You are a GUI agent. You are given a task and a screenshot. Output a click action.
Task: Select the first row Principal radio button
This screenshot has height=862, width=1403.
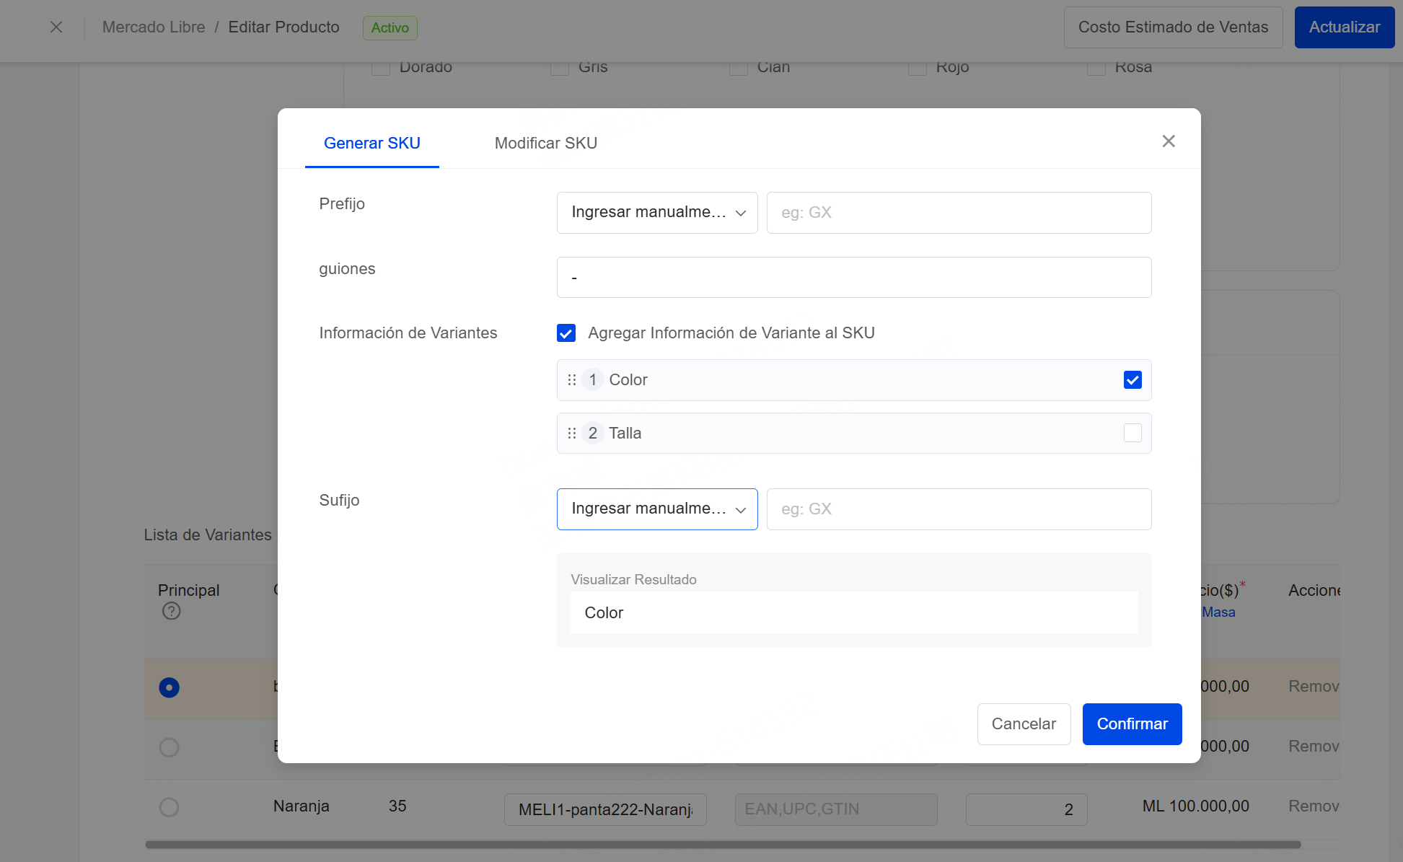tap(170, 687)
